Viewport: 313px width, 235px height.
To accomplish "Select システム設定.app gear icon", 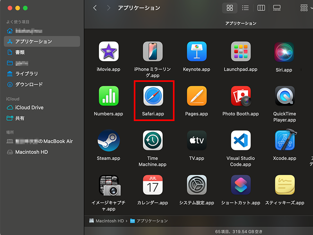I will click(197, 185).
